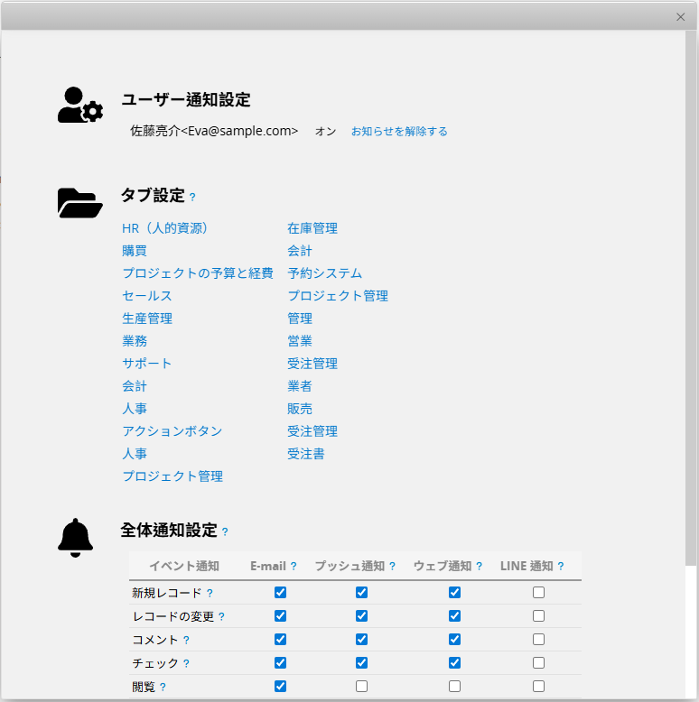Image resolution: width=699 pixels, height=702 pixels.
Task: Uncheck E-mail for レコードの変更
Action: tap(281, 616)
